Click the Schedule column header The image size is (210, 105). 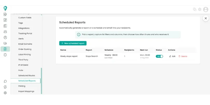[109, 50]
